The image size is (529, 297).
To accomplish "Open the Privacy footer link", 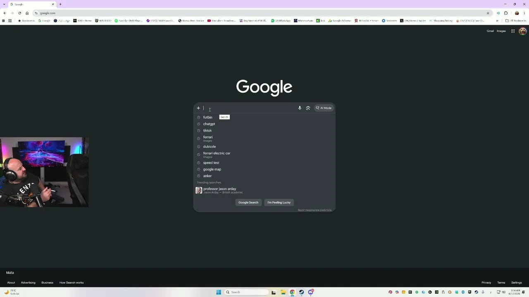I will click(x=486, y=283).
